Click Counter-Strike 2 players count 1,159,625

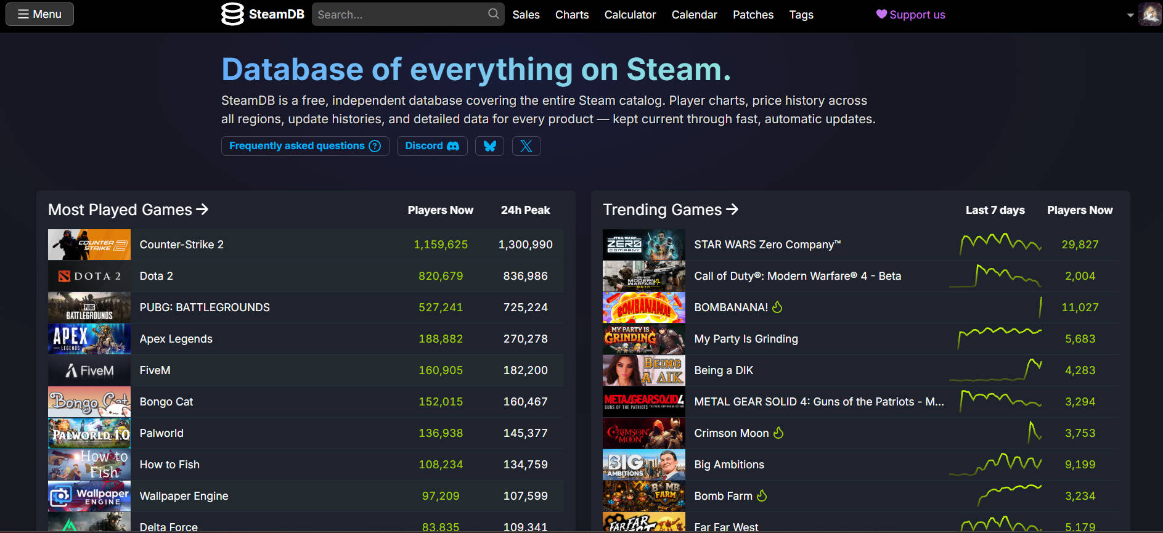coord(441,245)
